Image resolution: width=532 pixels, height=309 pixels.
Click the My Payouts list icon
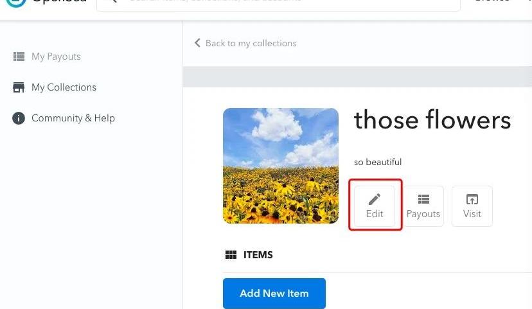(19, 57)
